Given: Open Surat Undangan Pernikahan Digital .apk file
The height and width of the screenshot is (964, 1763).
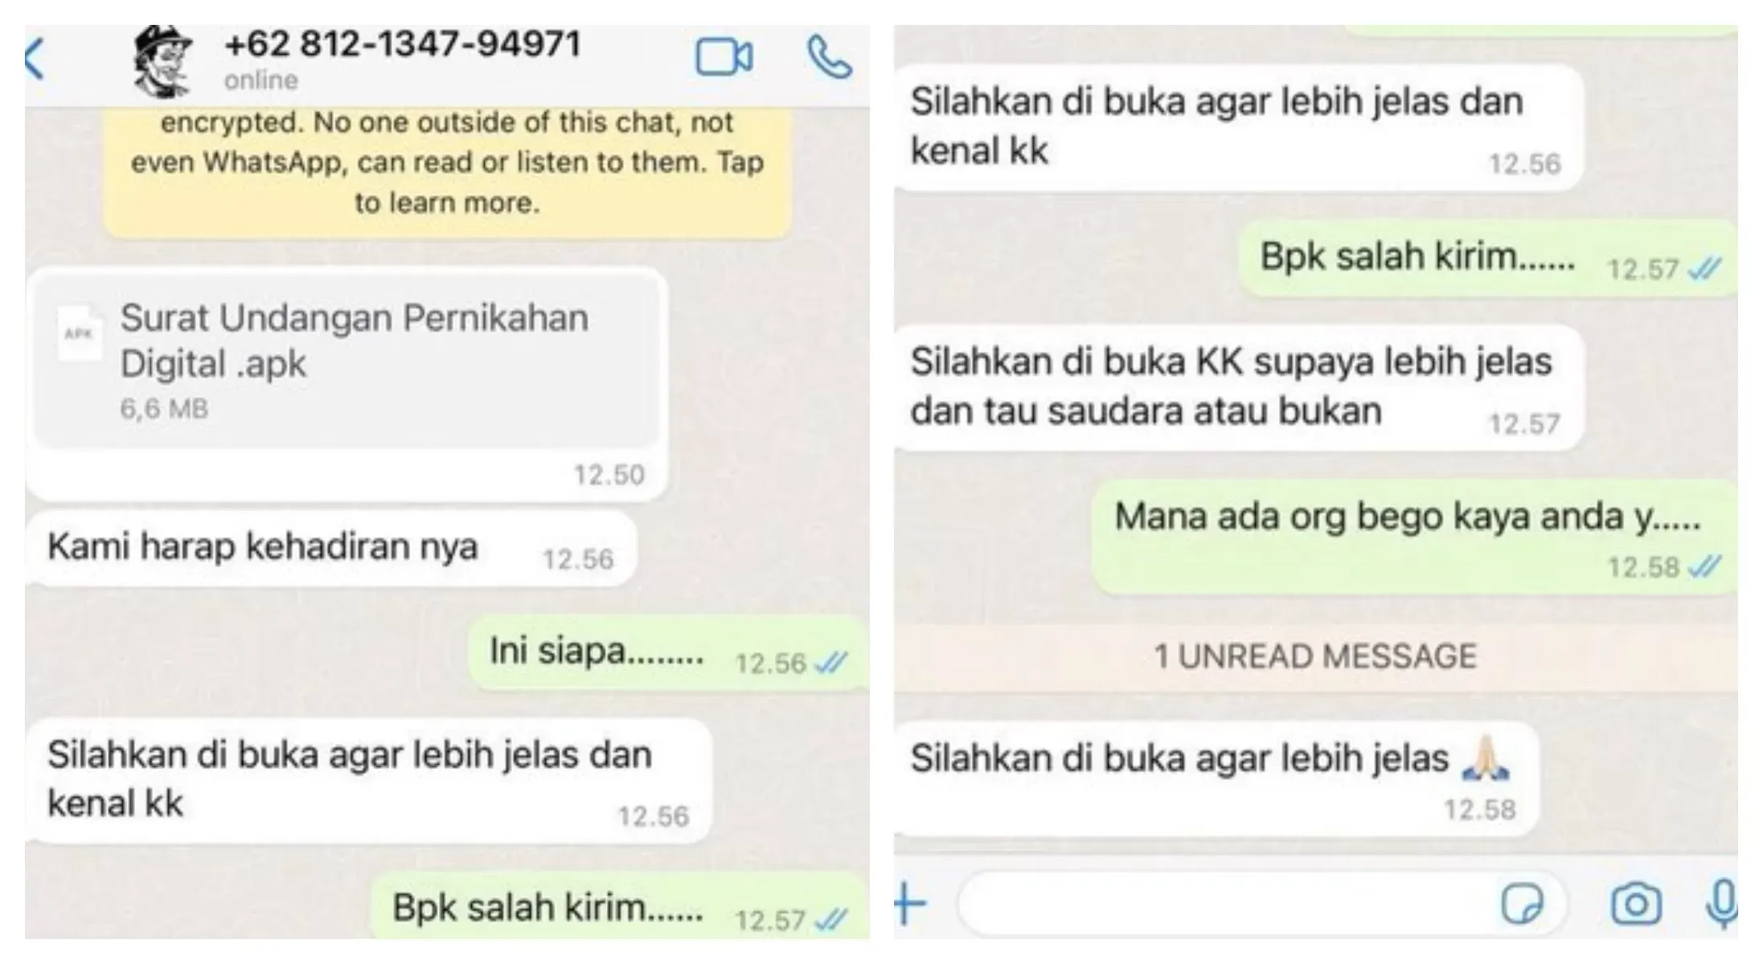Looking at the screenshot, I should [346, 358].
